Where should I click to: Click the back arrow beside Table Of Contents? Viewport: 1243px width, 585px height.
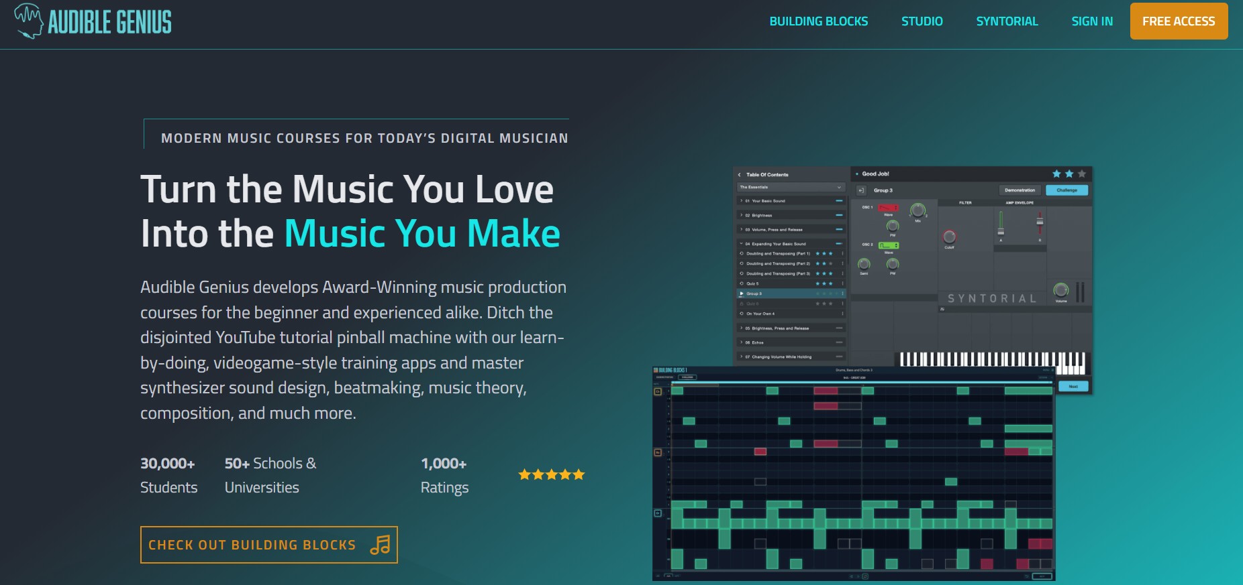click(740, 175)
